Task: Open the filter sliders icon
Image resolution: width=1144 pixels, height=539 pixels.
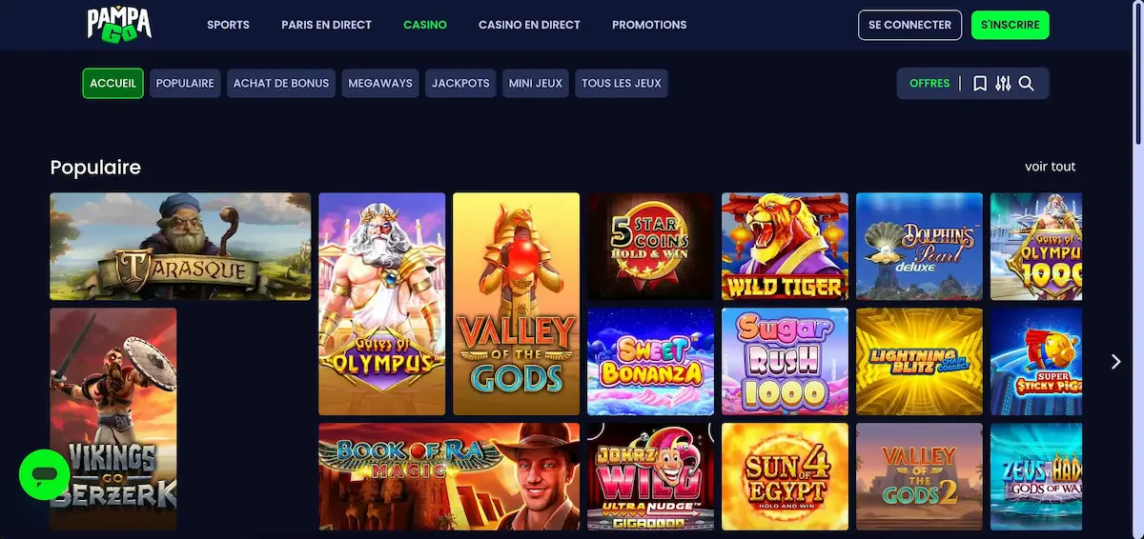Action: (x=1003, y=84)
